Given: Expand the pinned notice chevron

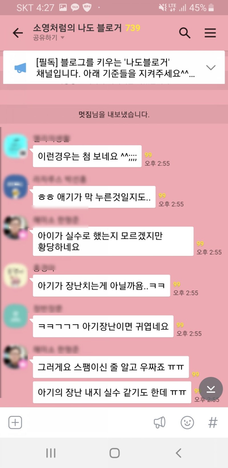Looking at the screenshot, I should click(211, 68).
